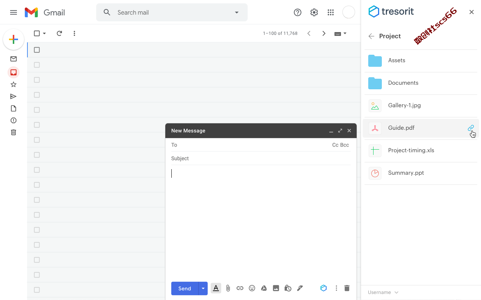This screenshot has height=300, width=481.
Task: Tick the sixth mail row checkbox
Action: pyautogui.click(x=37, y=125)
